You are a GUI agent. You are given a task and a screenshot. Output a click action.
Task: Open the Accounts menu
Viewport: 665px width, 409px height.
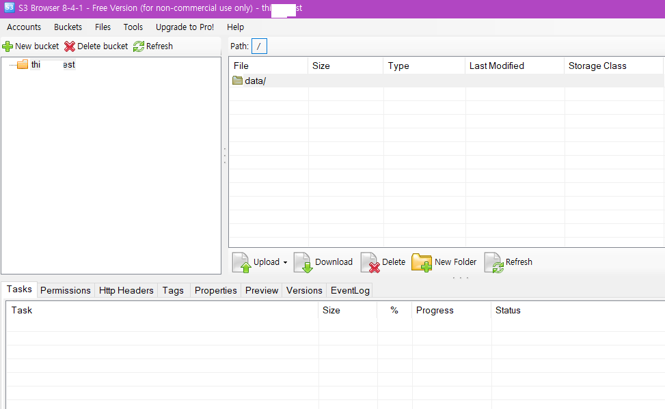click(24, 27)
